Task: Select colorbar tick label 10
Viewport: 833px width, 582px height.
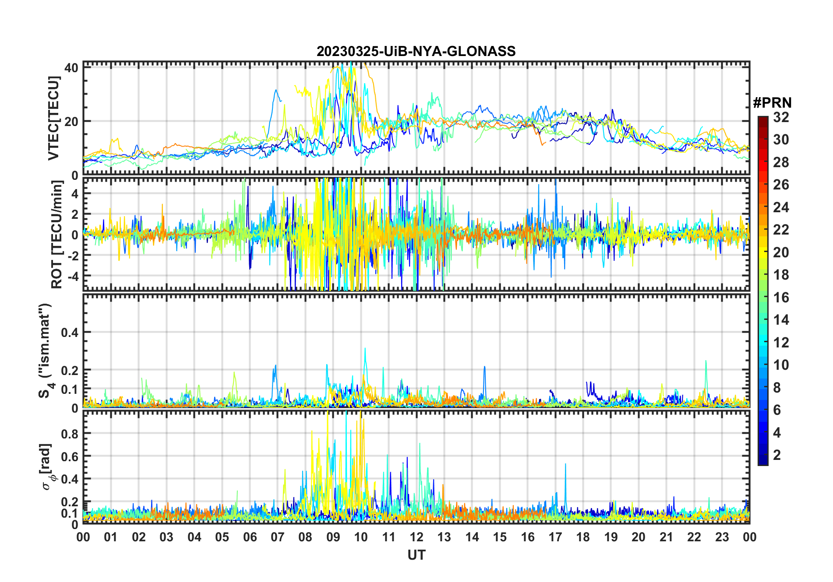Action: click(x=781, y=365)
